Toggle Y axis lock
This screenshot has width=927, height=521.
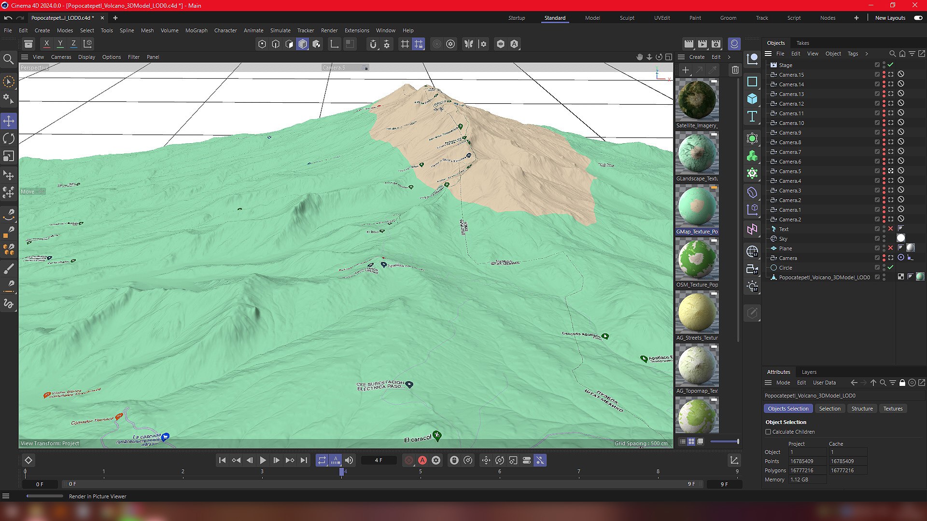pyautogui.click(x=60, y=44)
